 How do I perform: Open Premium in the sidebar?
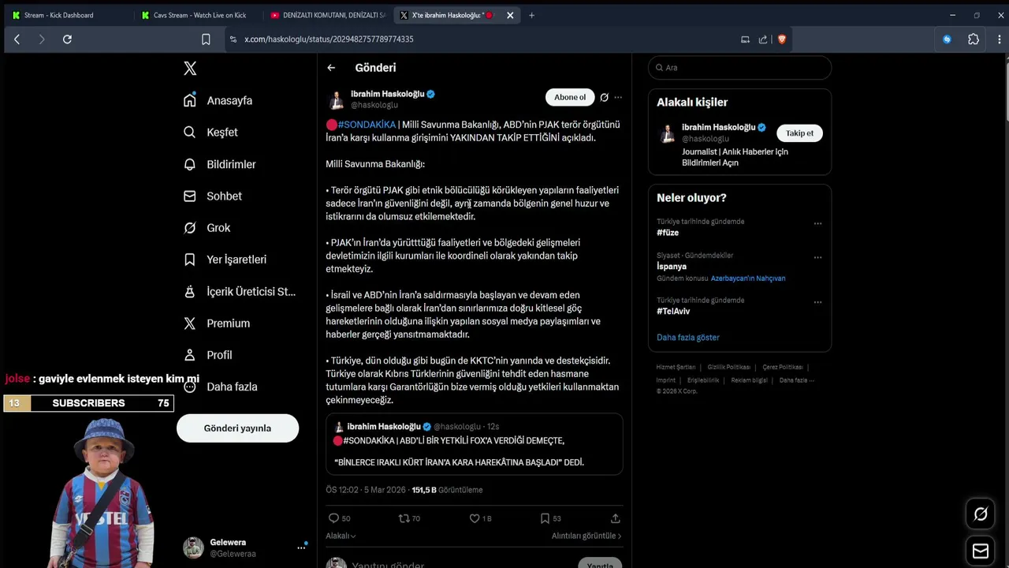(x=217, y=323)
